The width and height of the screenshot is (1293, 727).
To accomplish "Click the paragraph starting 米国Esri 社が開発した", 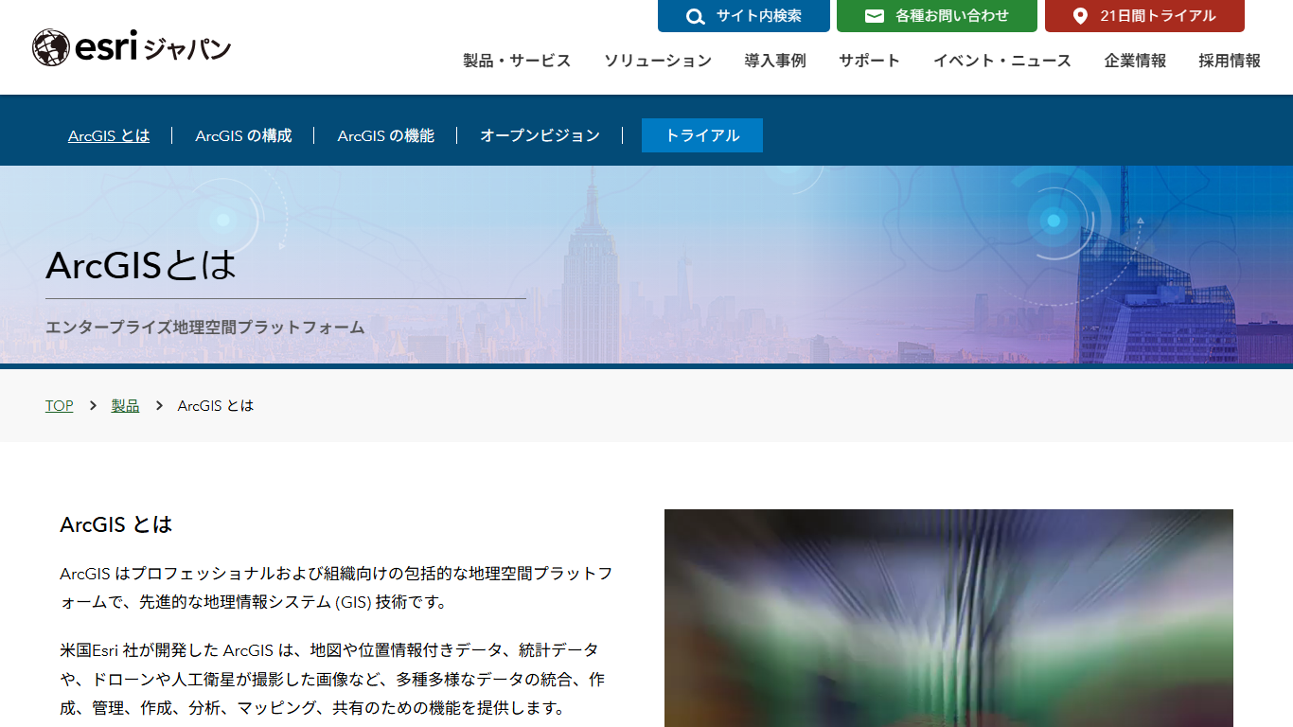I will click(x=333, y=679).
